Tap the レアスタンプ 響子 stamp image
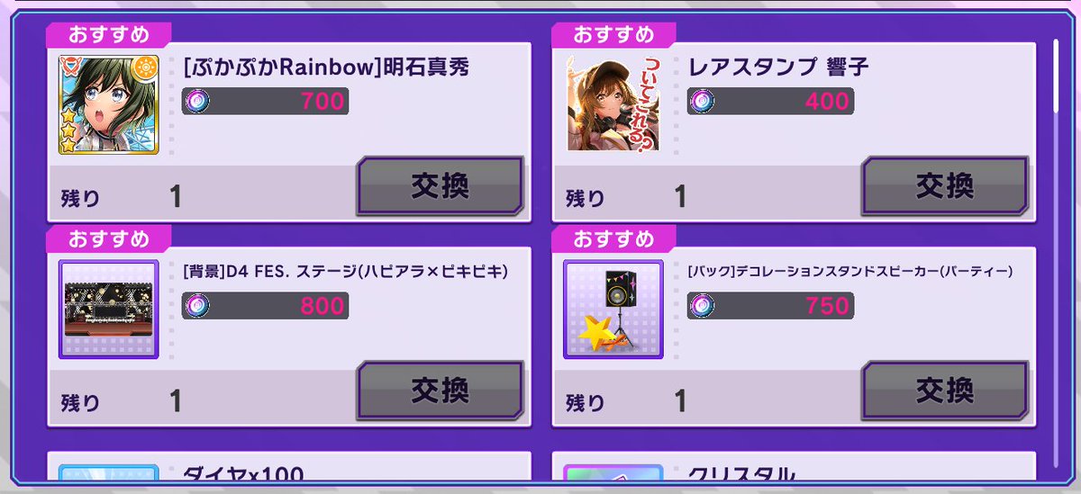Image resolution: width=1081 pixels, height=494 pixels. pyautogui.click(x=613, y=104)
